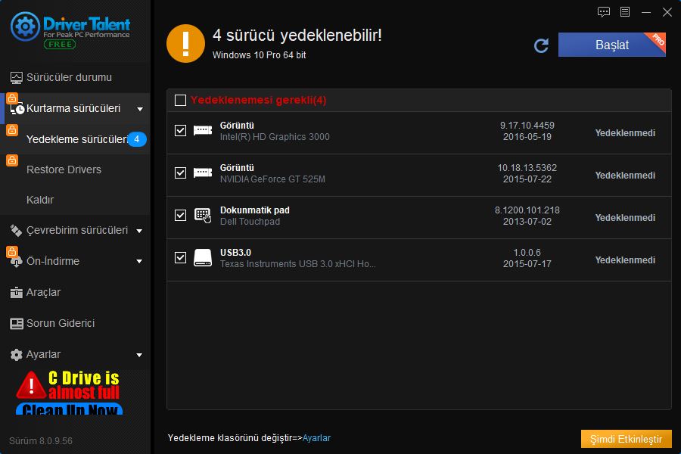Click the C Drive is almost full banner
The width and height of the screenshot is (681, 454).
(x=70, y=392)
